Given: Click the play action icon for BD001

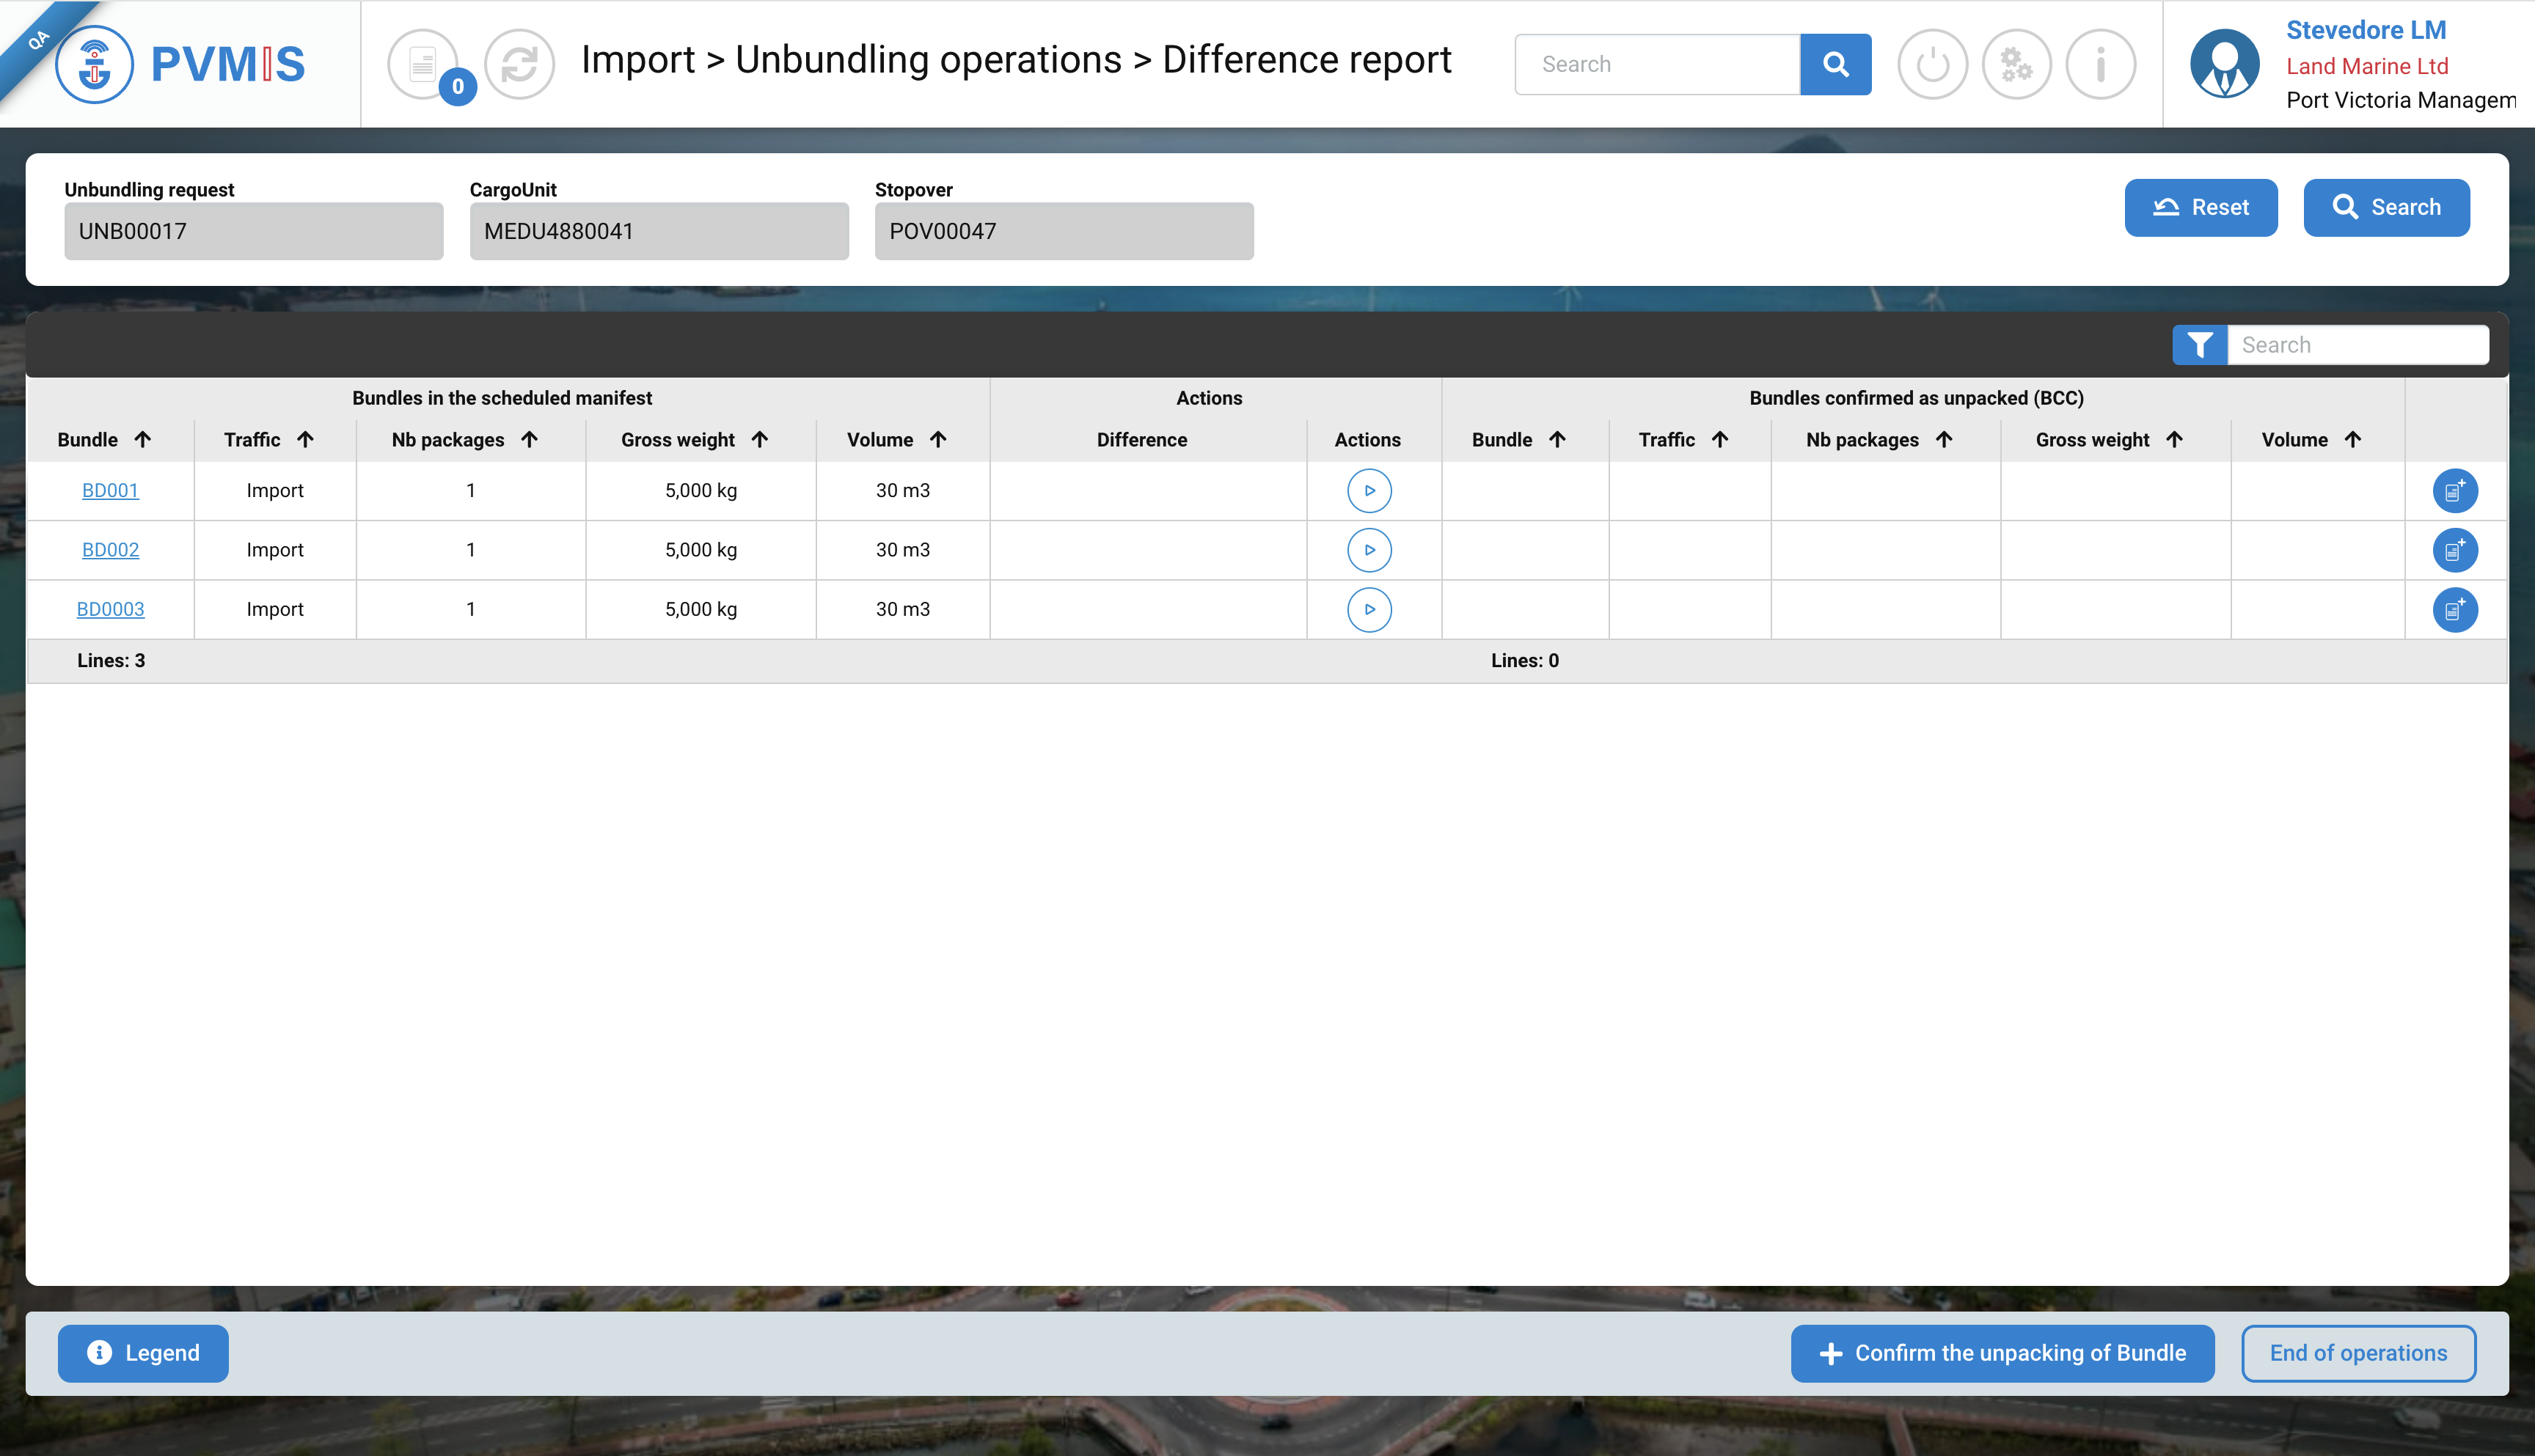Looking at the screenshot, I should [x=1369, y=490].
